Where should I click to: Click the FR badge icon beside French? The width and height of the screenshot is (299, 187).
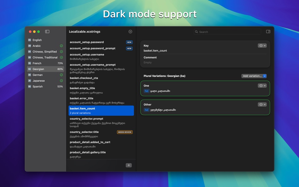(x=30, y=63)
